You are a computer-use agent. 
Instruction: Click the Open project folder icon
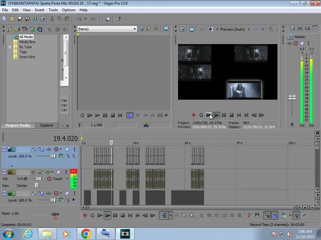(x=12, y=19)
